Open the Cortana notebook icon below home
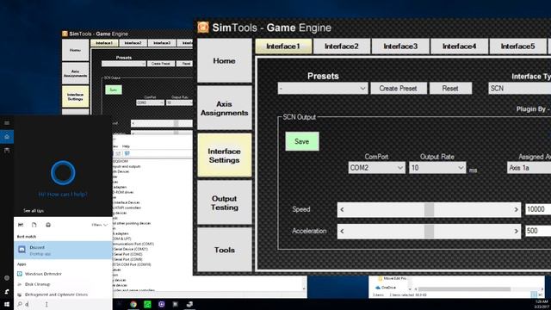Screen dimensions: 551x310 tap(7, 151)
